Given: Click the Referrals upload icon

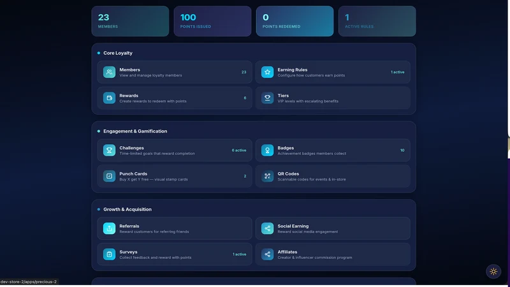Looking at the screenshot, I should pos(109,228).
